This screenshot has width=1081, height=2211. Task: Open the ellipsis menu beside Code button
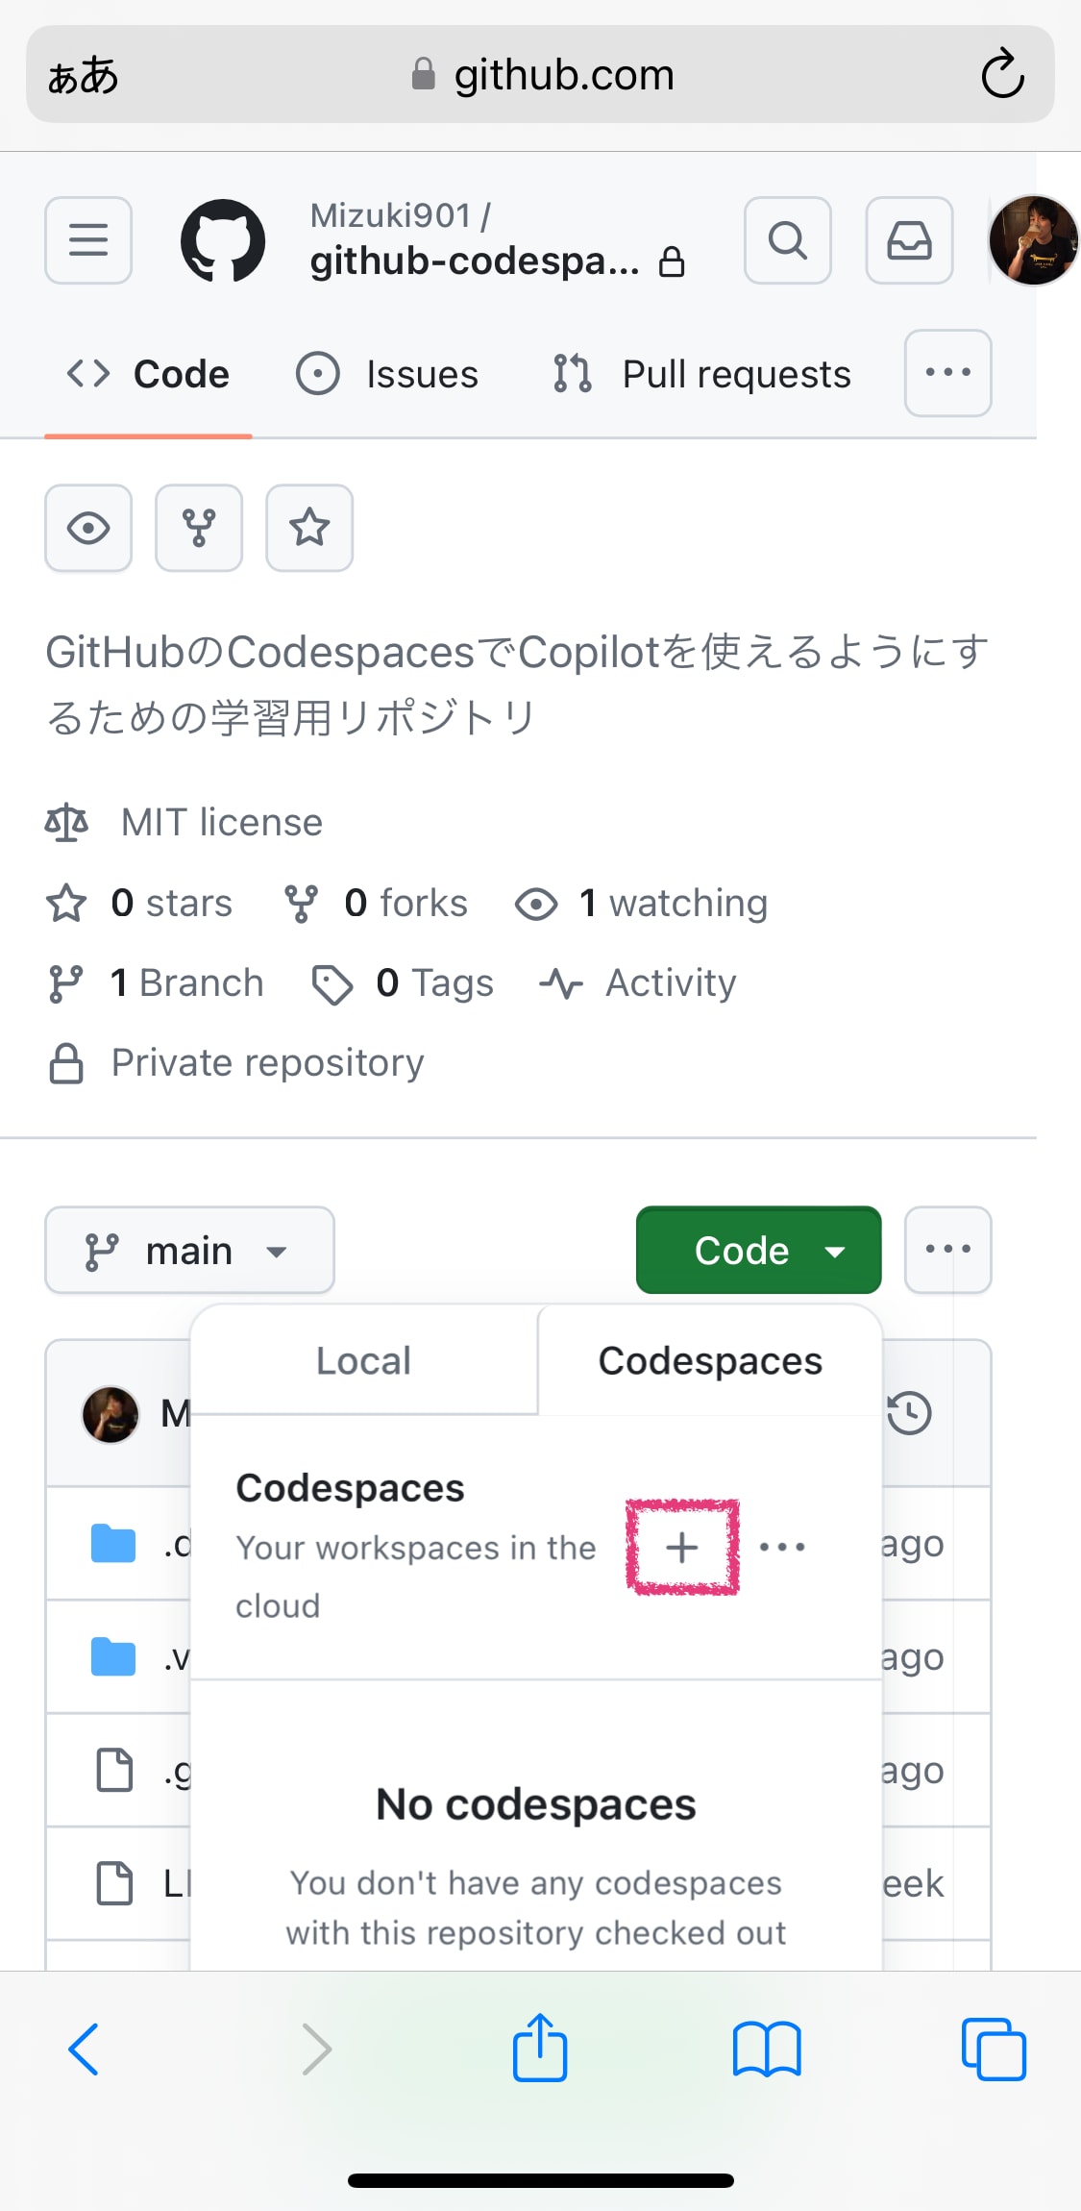click(948, 1250)
